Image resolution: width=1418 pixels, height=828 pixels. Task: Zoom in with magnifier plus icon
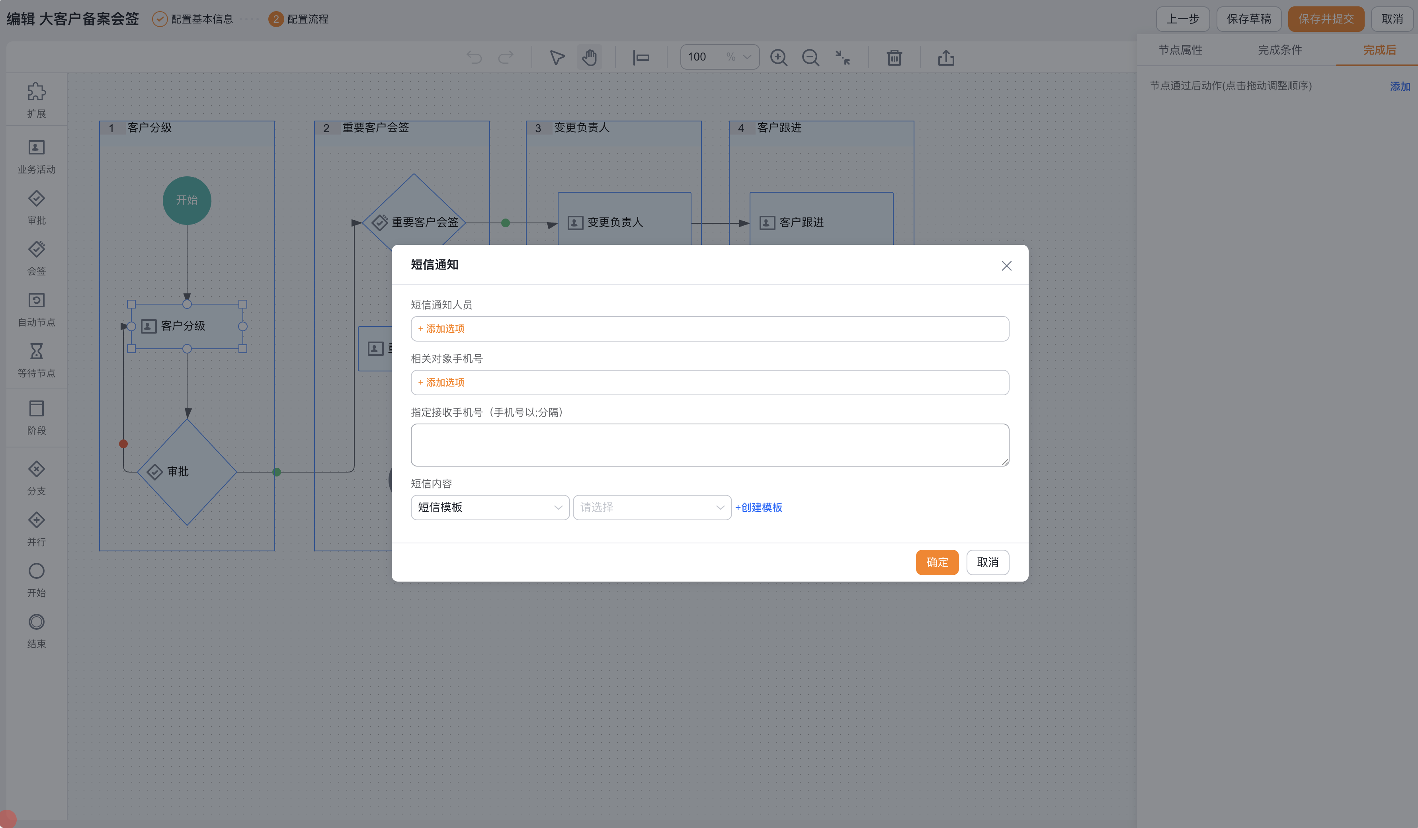click(779, 57)
